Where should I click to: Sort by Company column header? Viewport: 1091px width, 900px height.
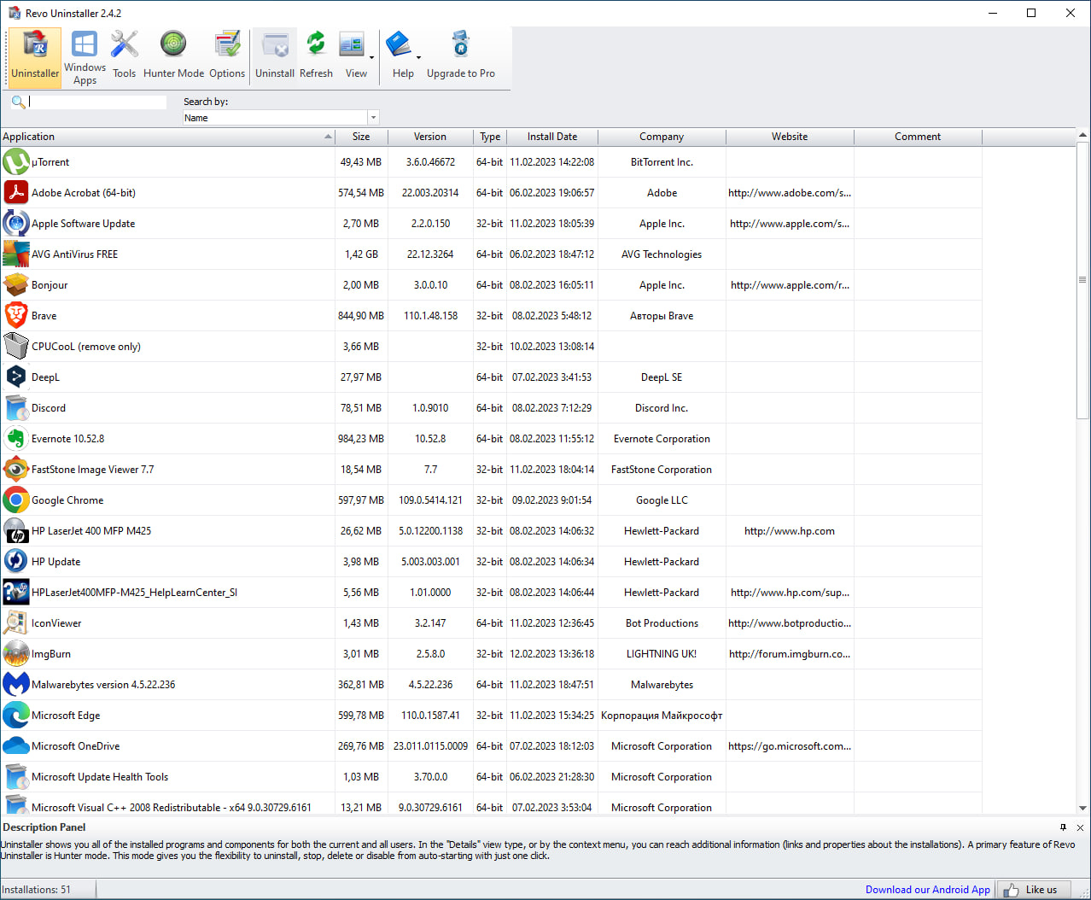[x=662, y=137]
